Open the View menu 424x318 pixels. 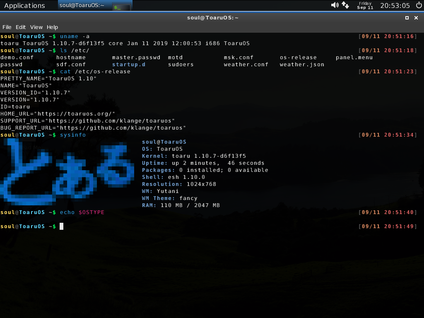point(36,27)
